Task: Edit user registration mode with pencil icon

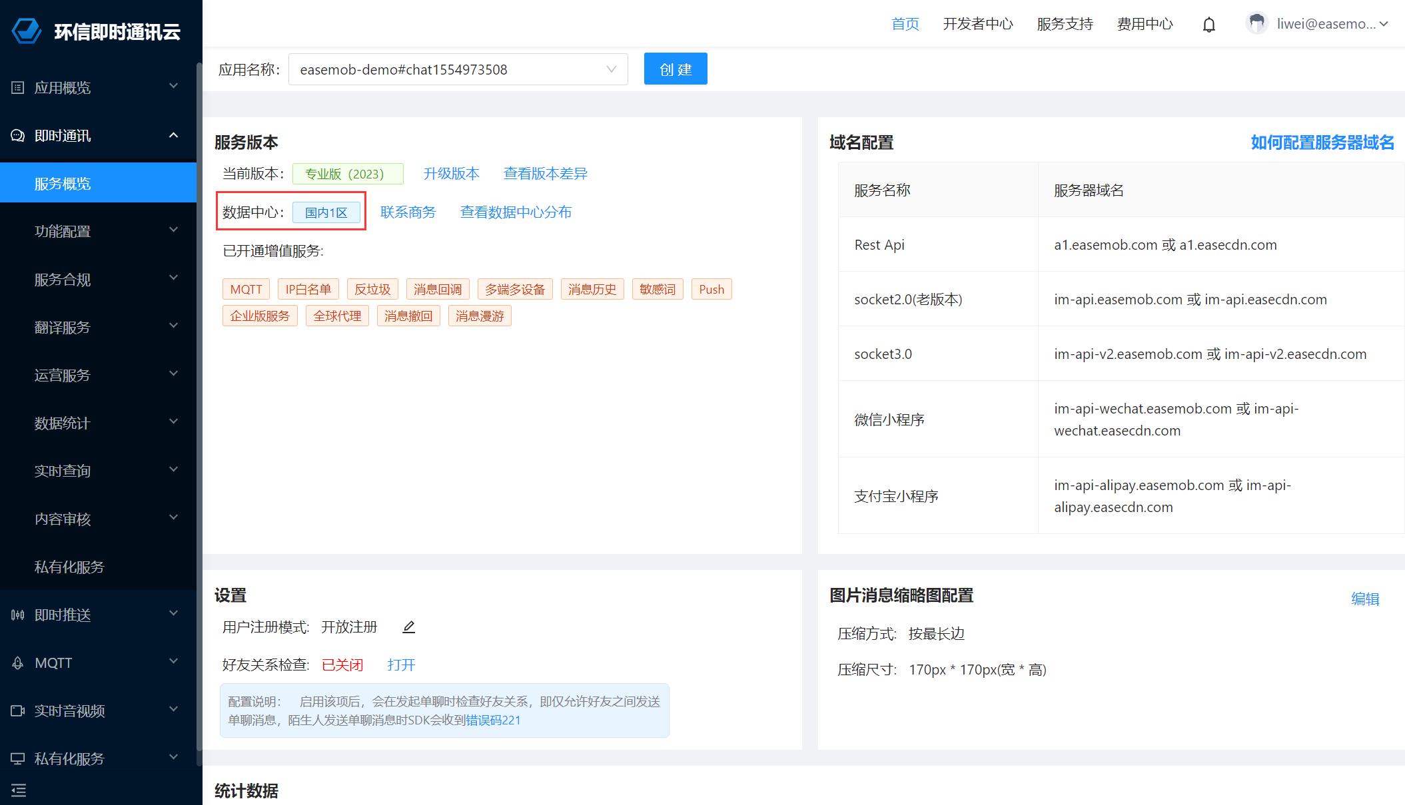Action: 409,627
